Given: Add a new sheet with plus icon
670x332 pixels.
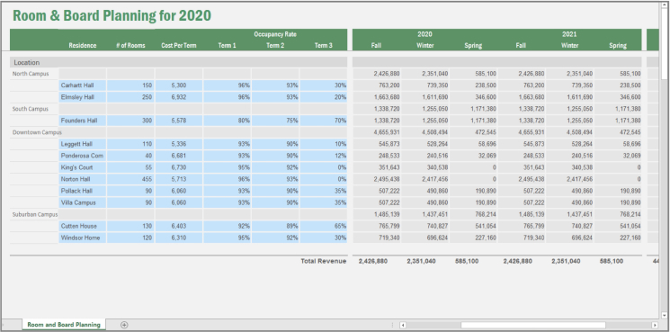Looking at the screenshot, I should coord(124,325).
